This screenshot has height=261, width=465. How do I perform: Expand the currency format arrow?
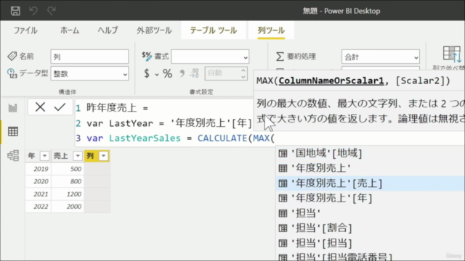click(157, 75)
